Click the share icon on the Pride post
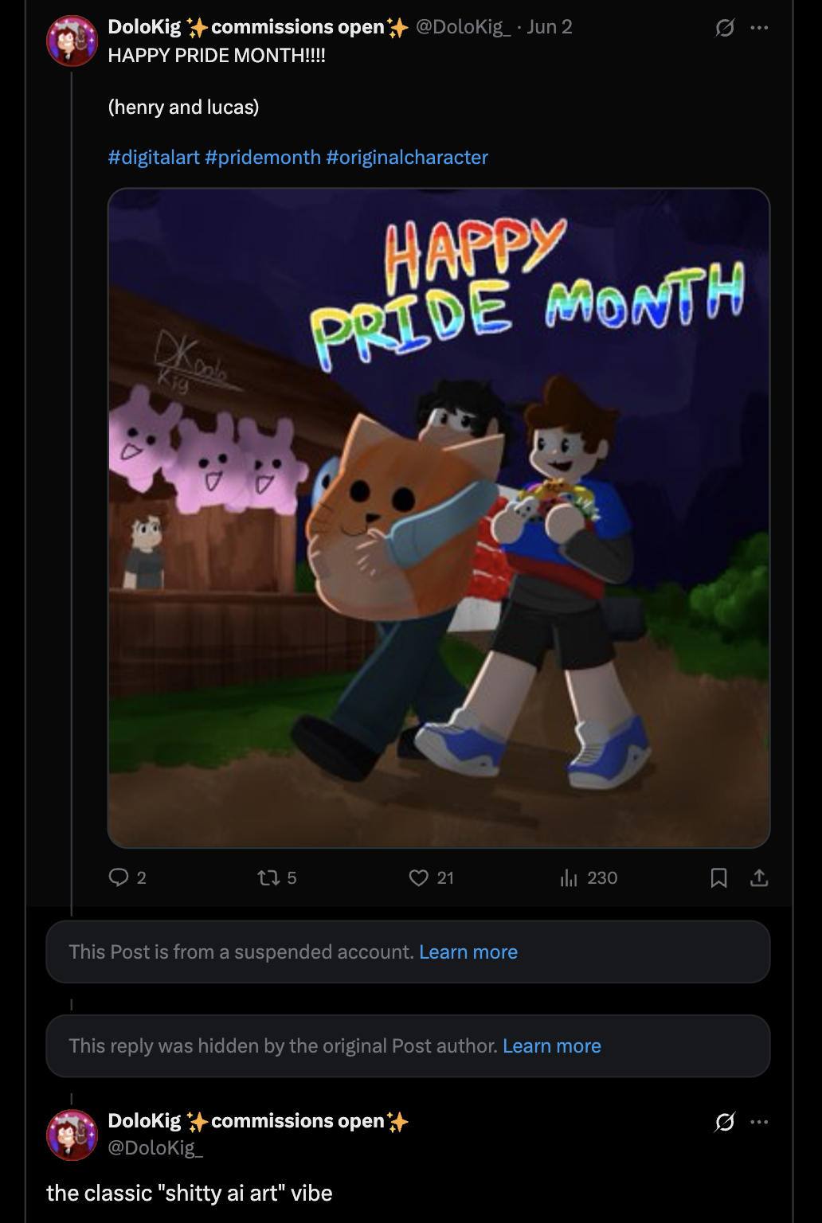Screen dimensions: 822x1223 [x=759, y=877]
